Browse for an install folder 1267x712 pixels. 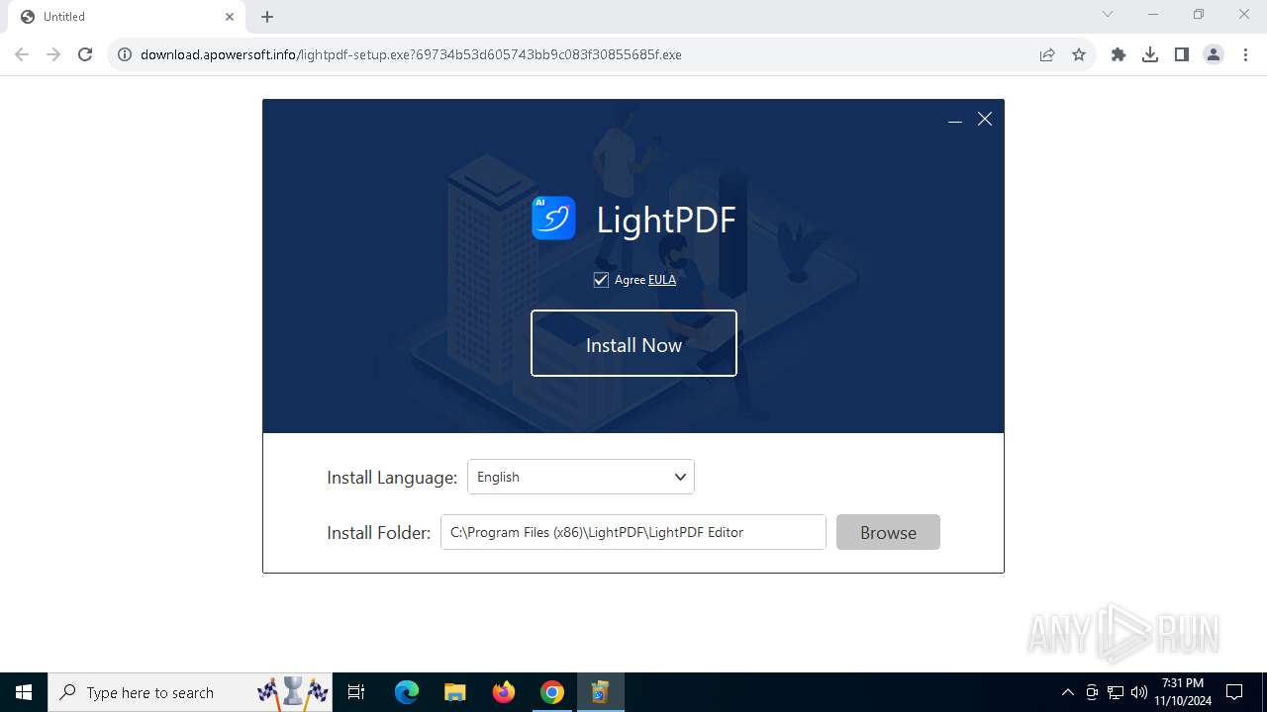(x=888, y=532)
